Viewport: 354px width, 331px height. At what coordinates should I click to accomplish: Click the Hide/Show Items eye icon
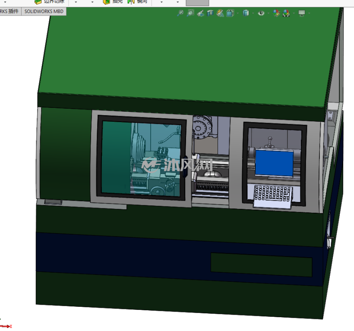tap(261, 13)
